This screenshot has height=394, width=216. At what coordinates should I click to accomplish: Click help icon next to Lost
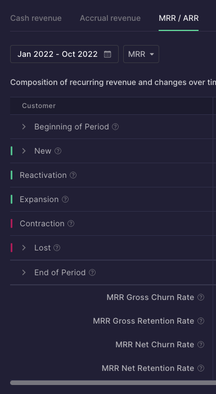tap(57, 248)
